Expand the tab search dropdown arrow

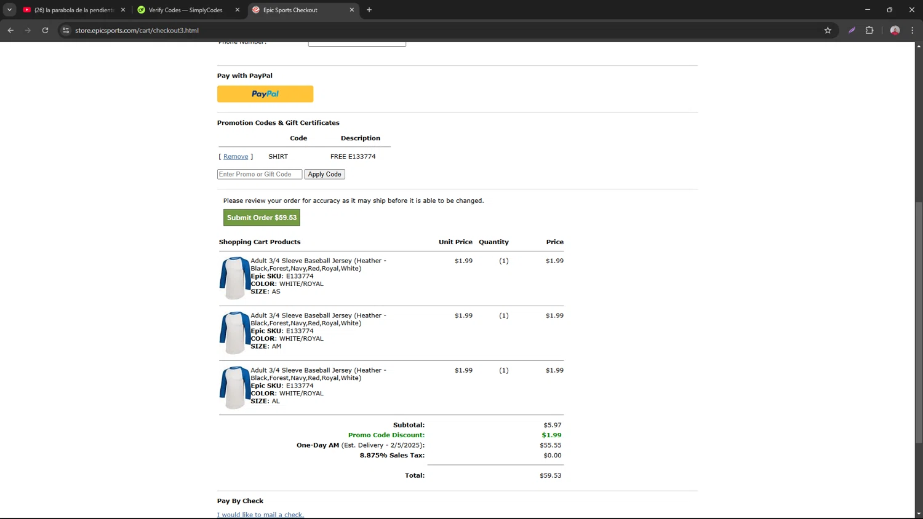[9, 10]
